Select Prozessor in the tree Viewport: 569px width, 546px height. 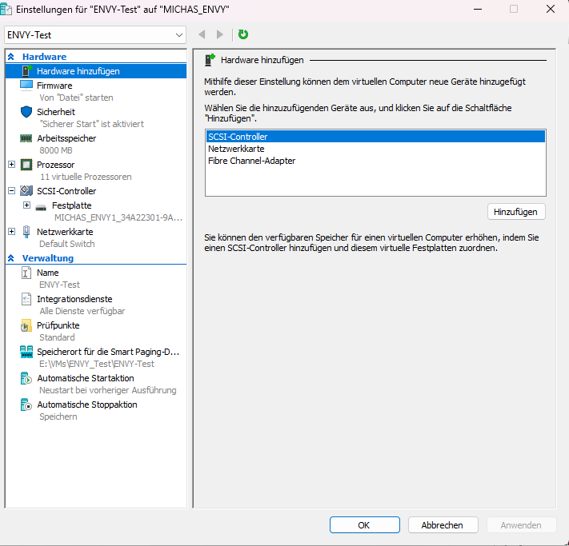[55, 165]
